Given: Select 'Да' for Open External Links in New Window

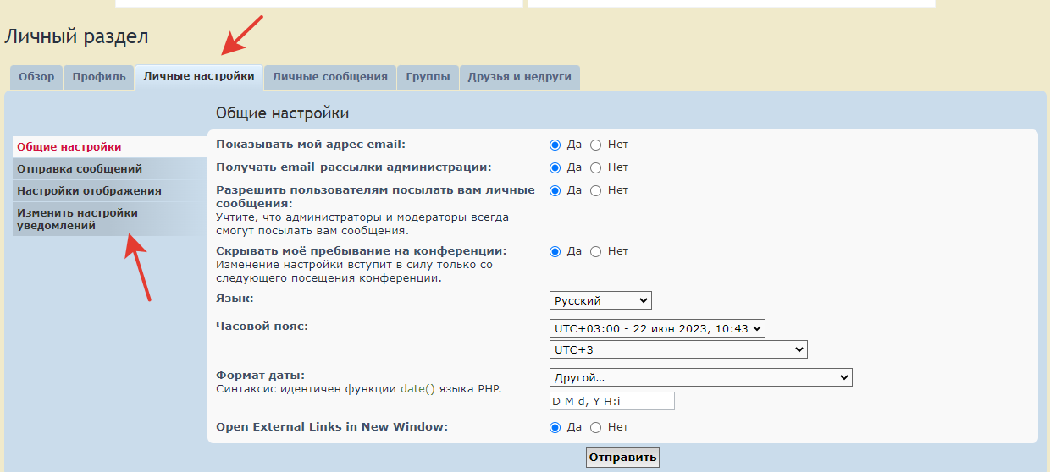Looking at the screenshot, I should tap(555, 427).
